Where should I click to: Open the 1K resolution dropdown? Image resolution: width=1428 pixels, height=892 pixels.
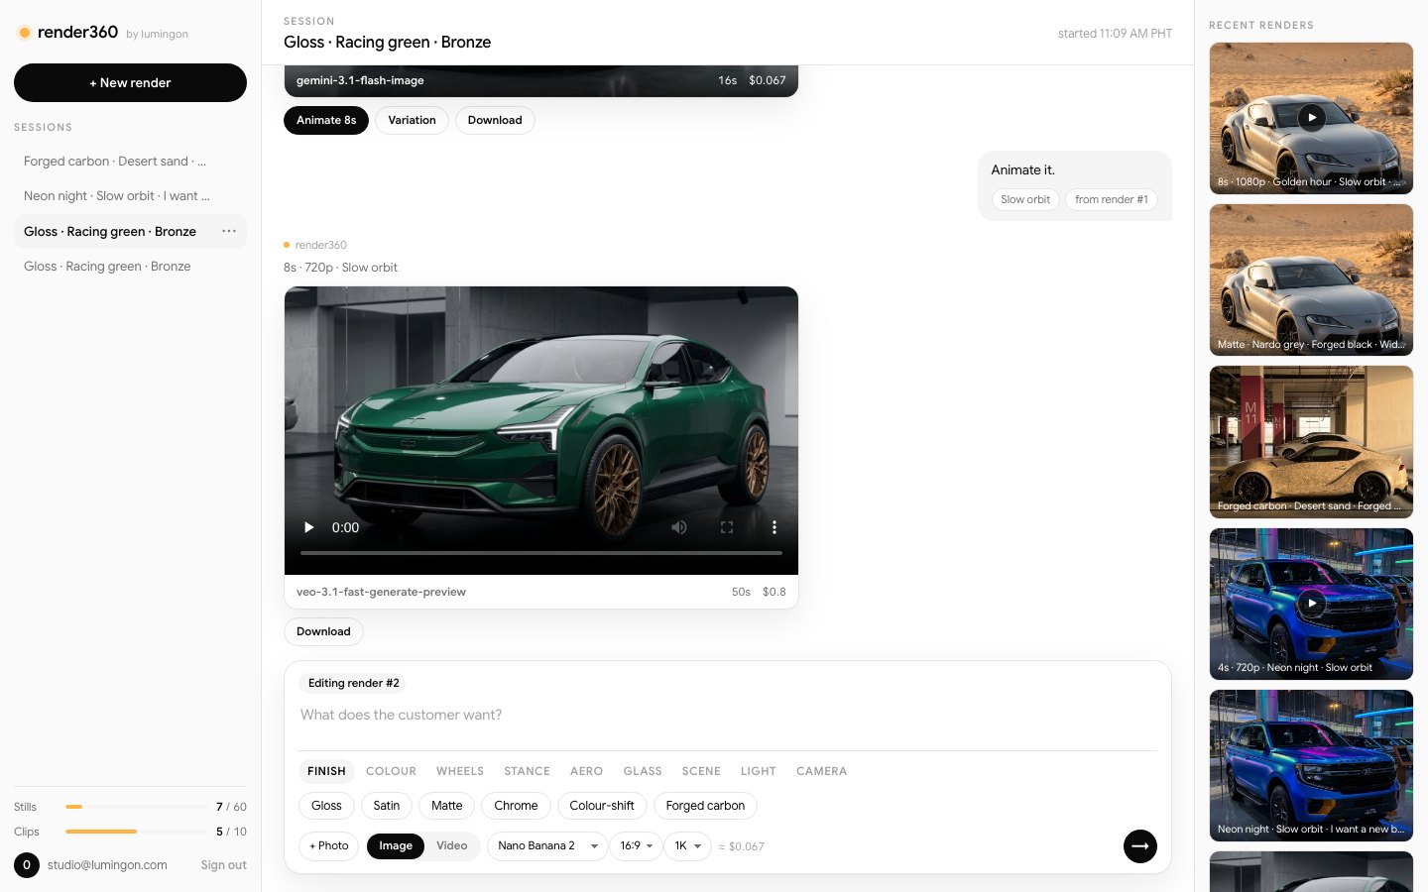click(687, 846)
